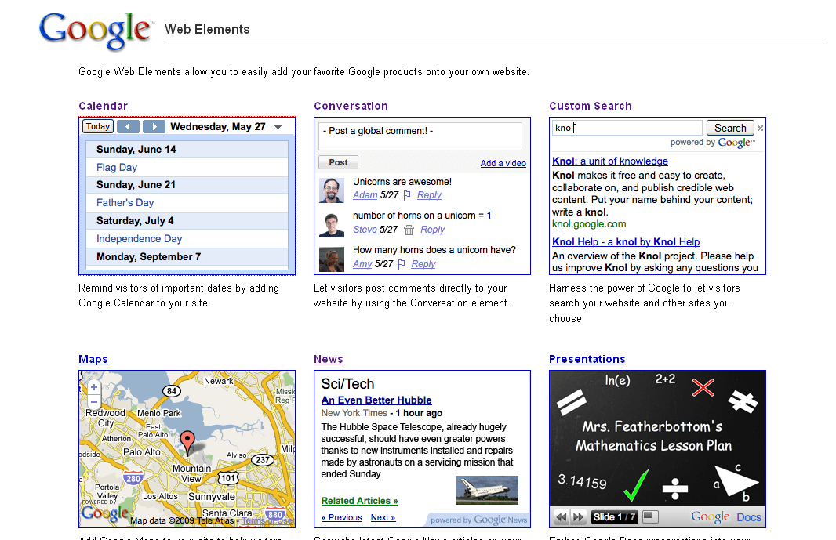Click the global comment text box

tap(420, 136)
